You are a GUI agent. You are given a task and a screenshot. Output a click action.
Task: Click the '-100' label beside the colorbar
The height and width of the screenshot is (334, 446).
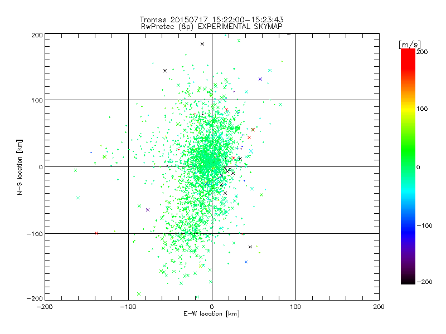(x=424, y=225)
